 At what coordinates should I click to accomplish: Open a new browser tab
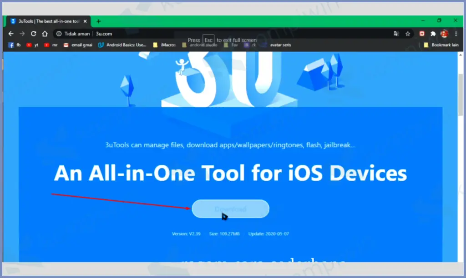point(98,21)
